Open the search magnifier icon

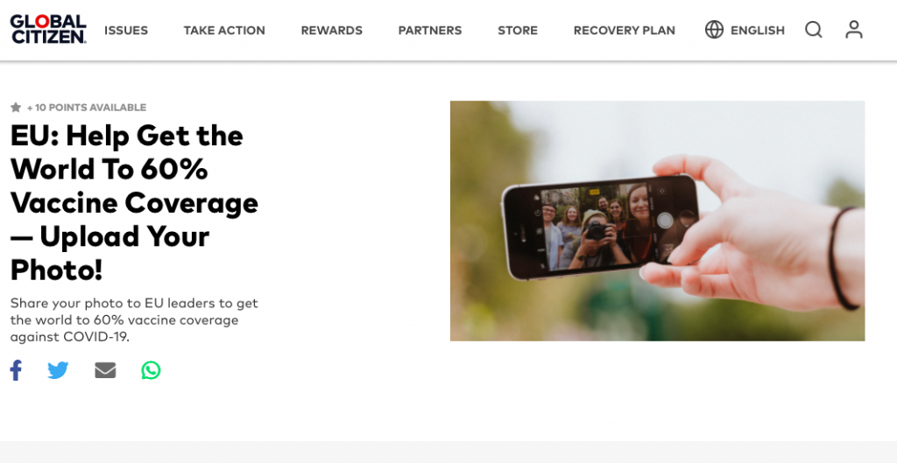pyautogui.click(x=814, y=30)
